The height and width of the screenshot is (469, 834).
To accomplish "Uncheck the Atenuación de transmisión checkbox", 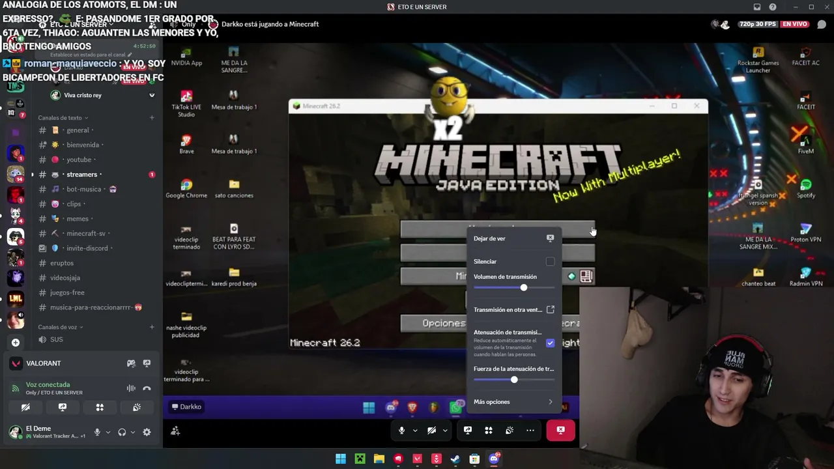I will click(550, 343).
